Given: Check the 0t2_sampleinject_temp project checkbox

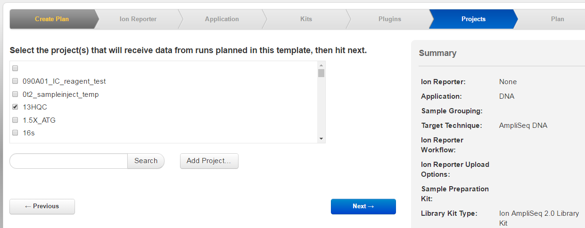Looking at the screenshot, I should coord(15,94).
